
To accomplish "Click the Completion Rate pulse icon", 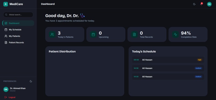I will point(175,34).
